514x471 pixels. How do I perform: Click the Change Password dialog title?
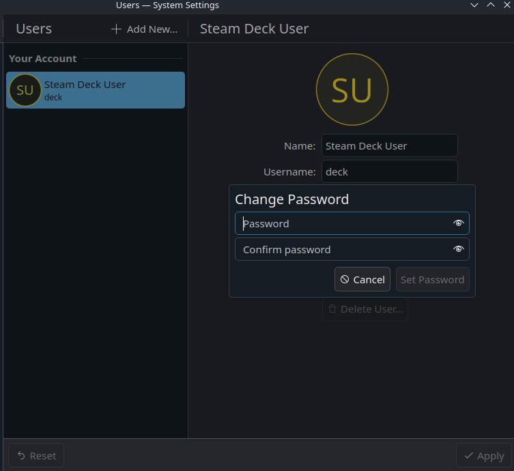291,199
